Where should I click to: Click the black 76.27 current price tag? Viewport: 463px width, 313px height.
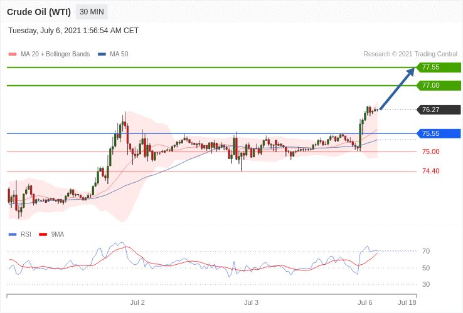click(439, 110)
